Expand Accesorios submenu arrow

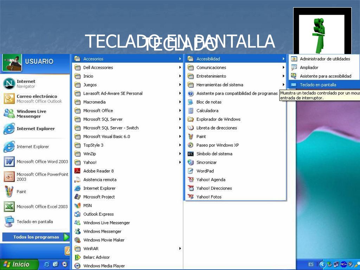[180, 59]
